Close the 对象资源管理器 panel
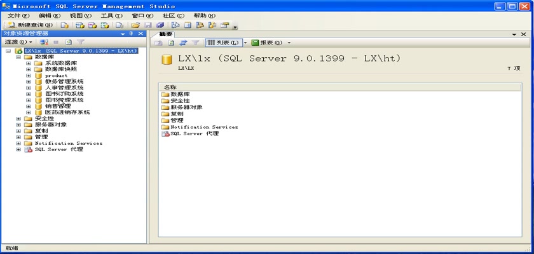This screenshot has width=534, height=254. (x=140, y=33)
